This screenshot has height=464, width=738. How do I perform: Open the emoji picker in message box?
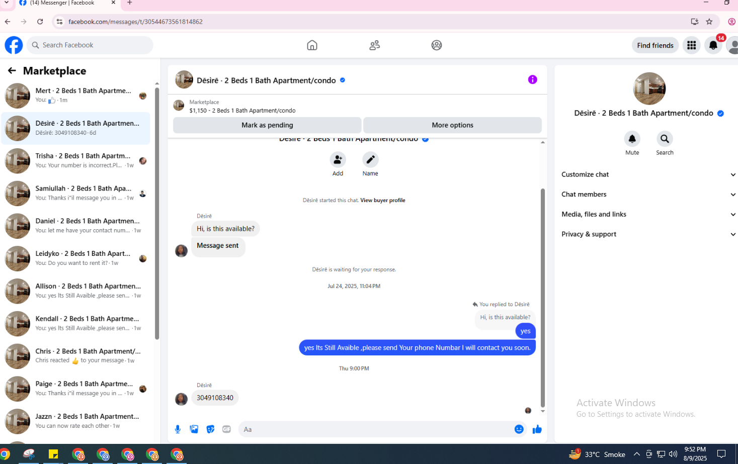point(519,429)
